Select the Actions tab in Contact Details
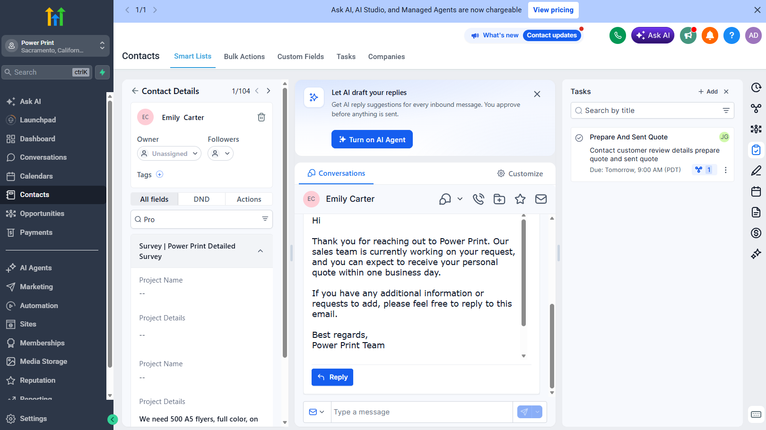The image size is (766, 430). [x=249, y=199]
